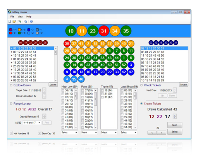Screen dimensions: 198x155
Task: Click dark red ball 08 above draws list
Action: [21, 43]
